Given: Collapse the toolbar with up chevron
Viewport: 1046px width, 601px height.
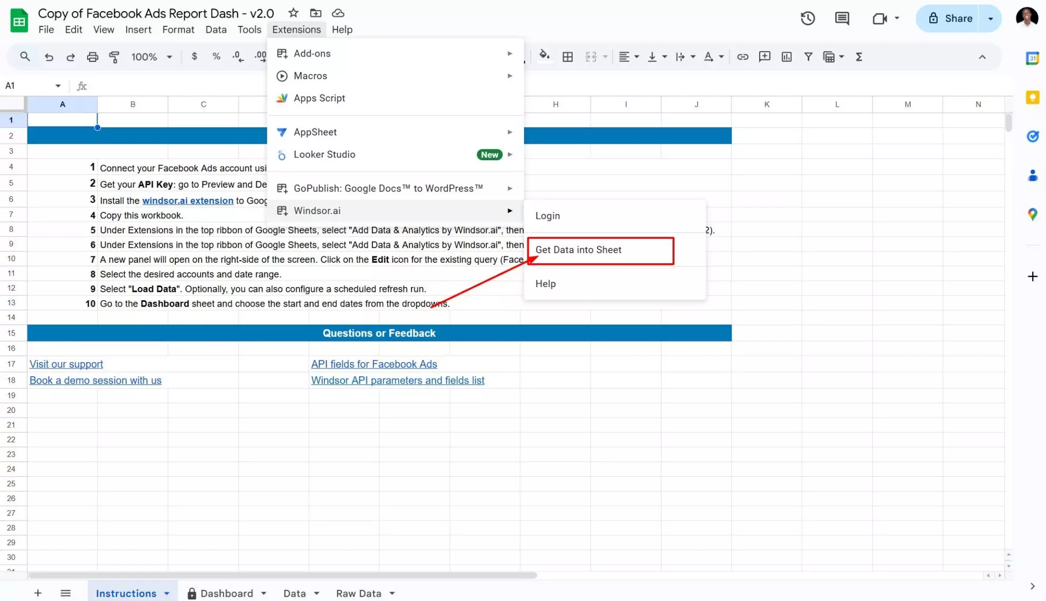Looking at the screenshot, I should [982, 57].
